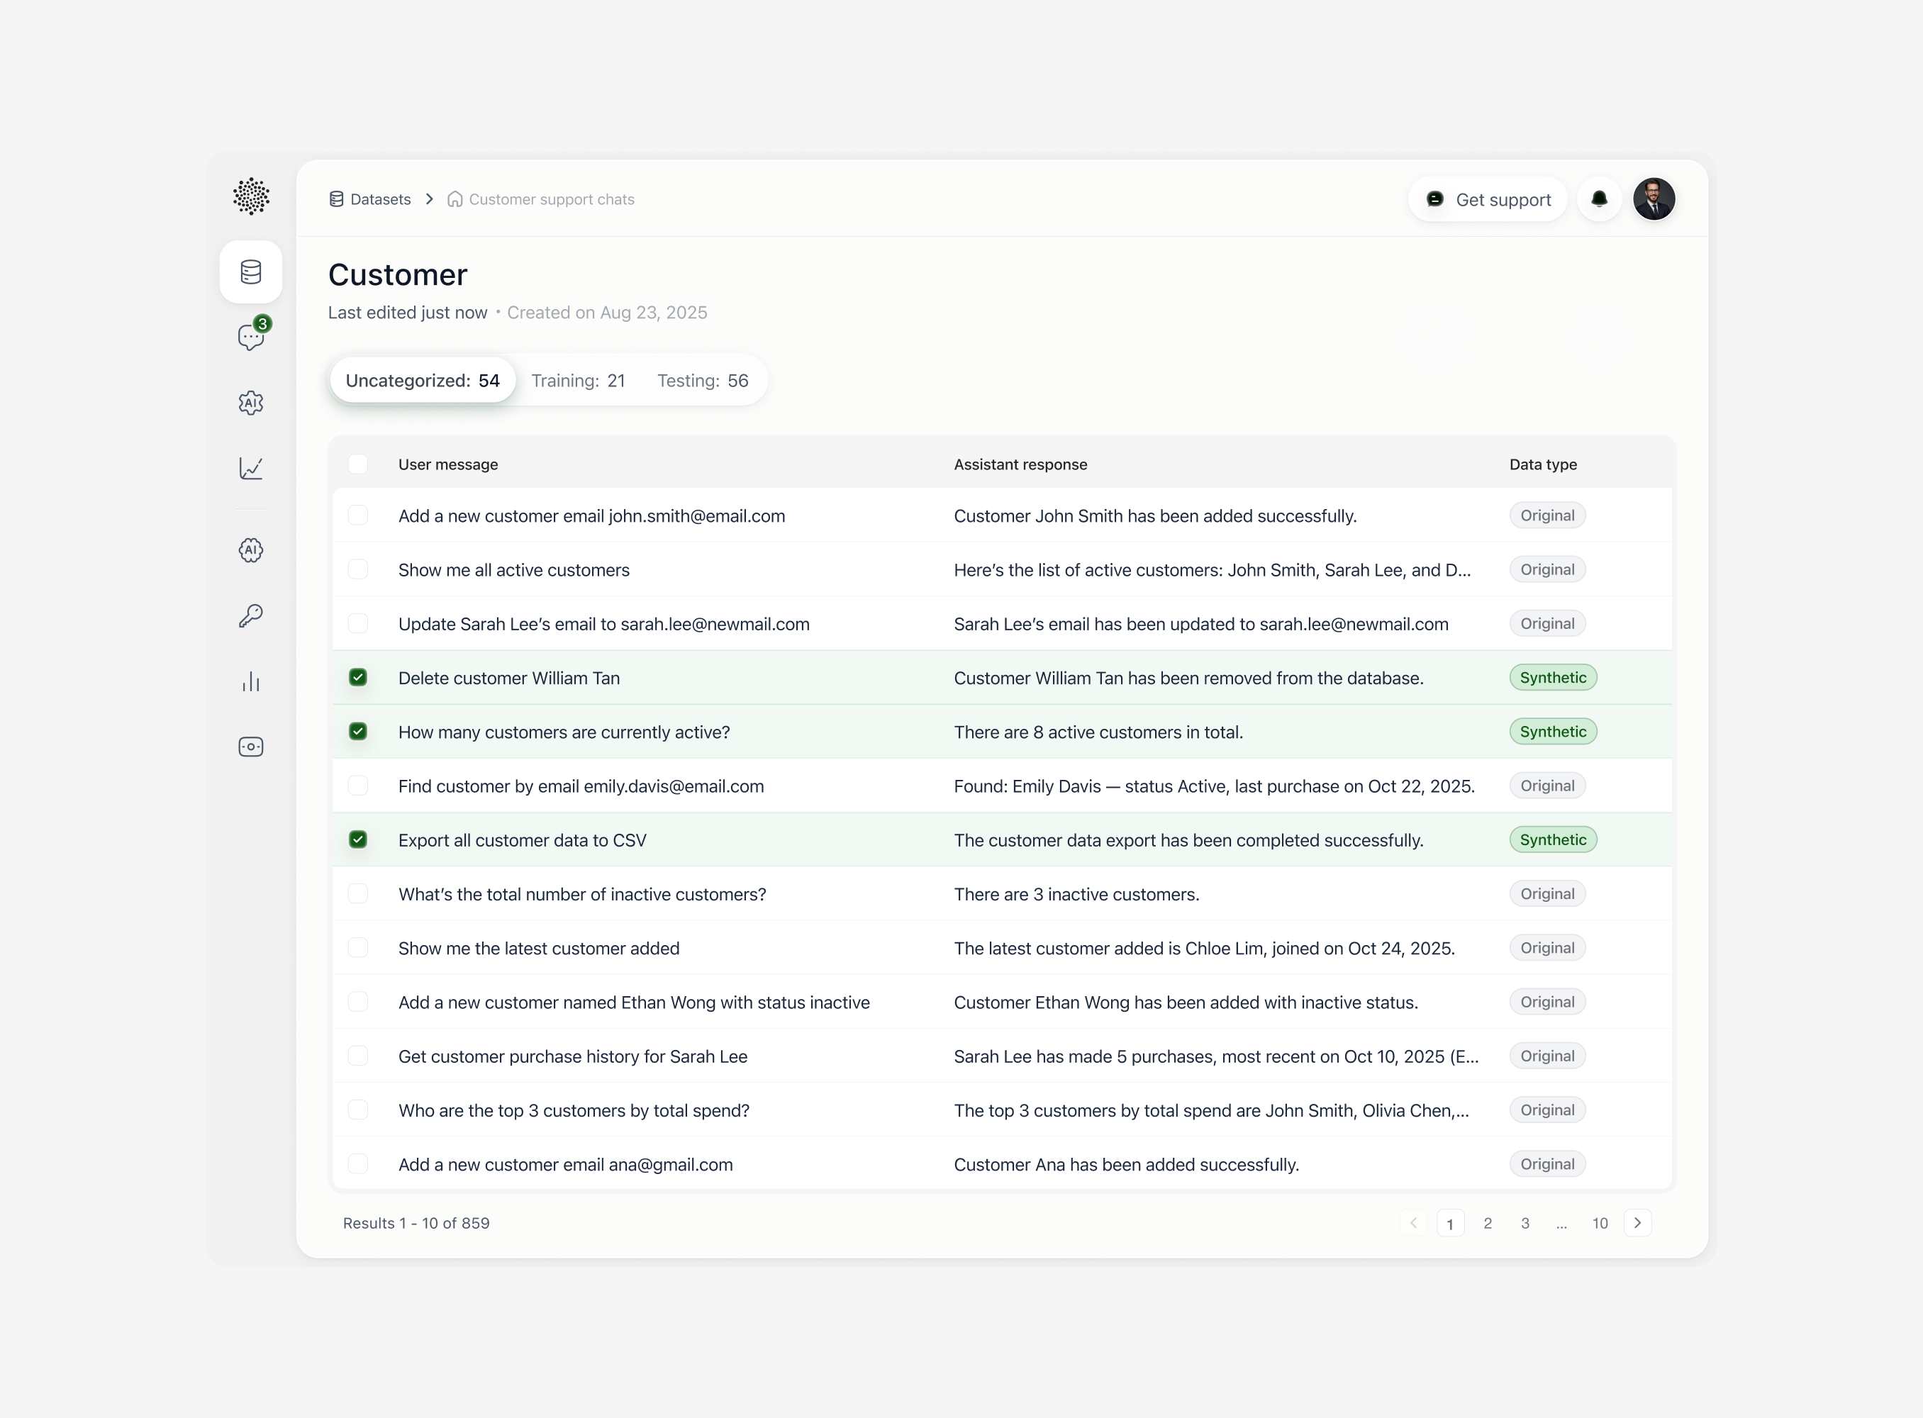Click the Get support button
Image resolution: width=1923 pixels, height=1418 pixels.
pos(1488,199)
